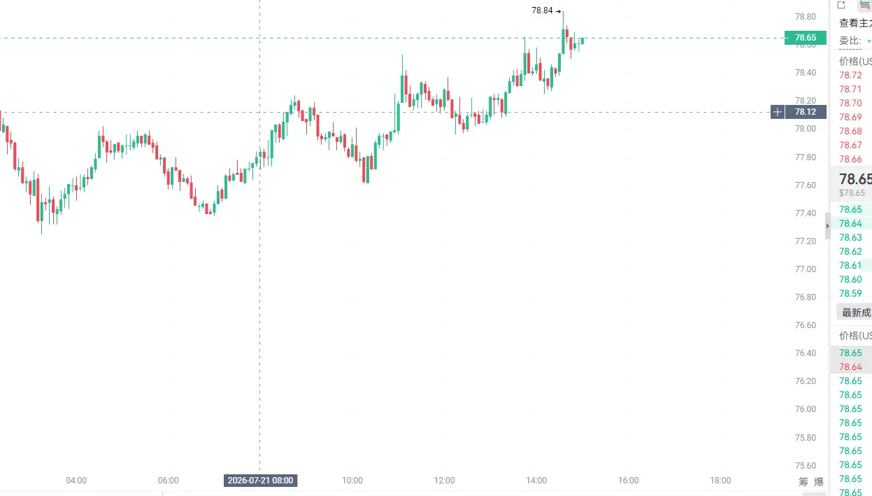Click the plus icon beside 78.12 crosshair price
The width and height of the screenshot is (872, 496).
(778, 112)
